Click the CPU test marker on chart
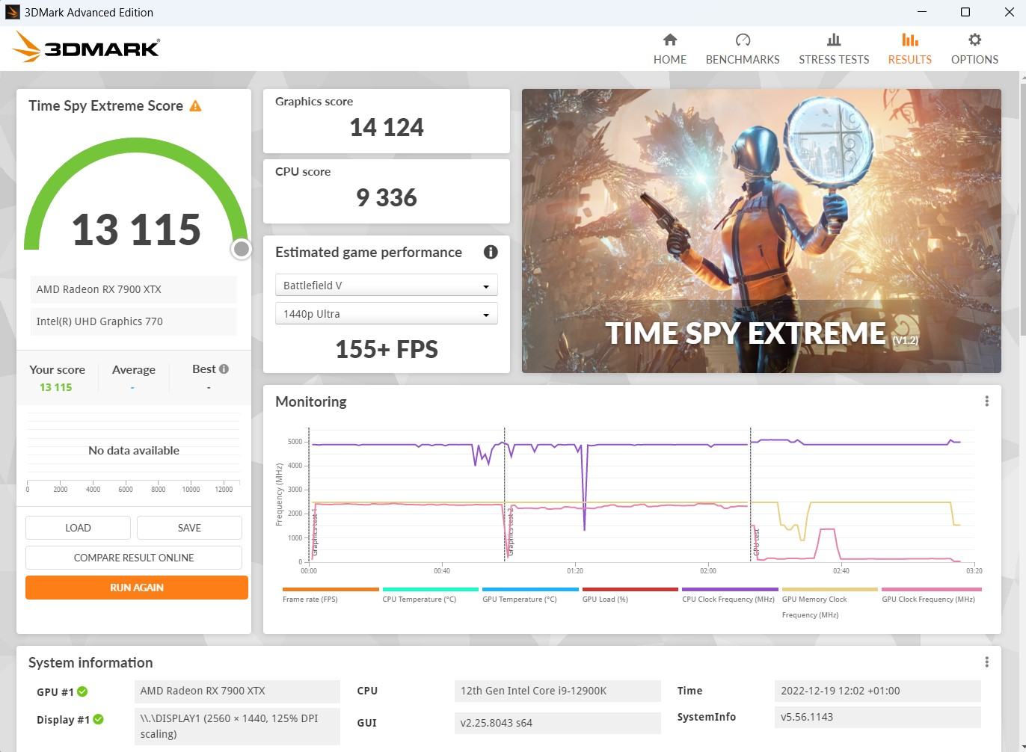The image size is (1026, 752). [756, 541]
